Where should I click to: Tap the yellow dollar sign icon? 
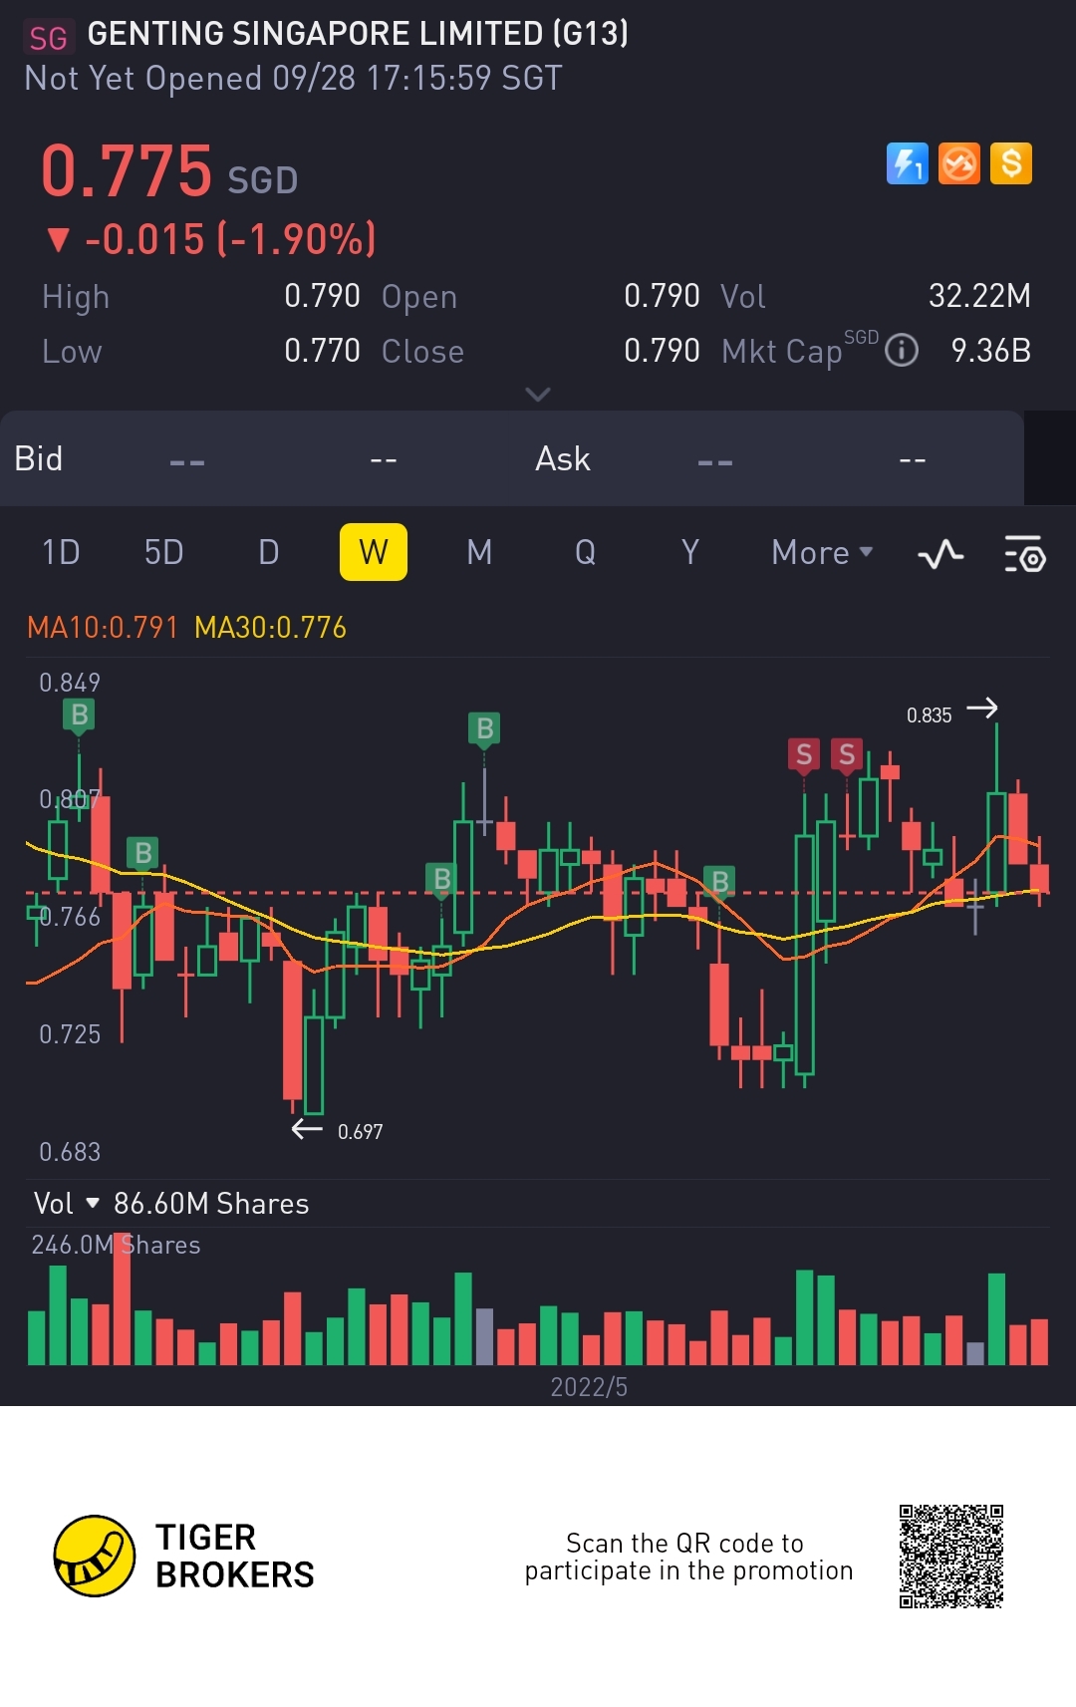point(1011,164)
